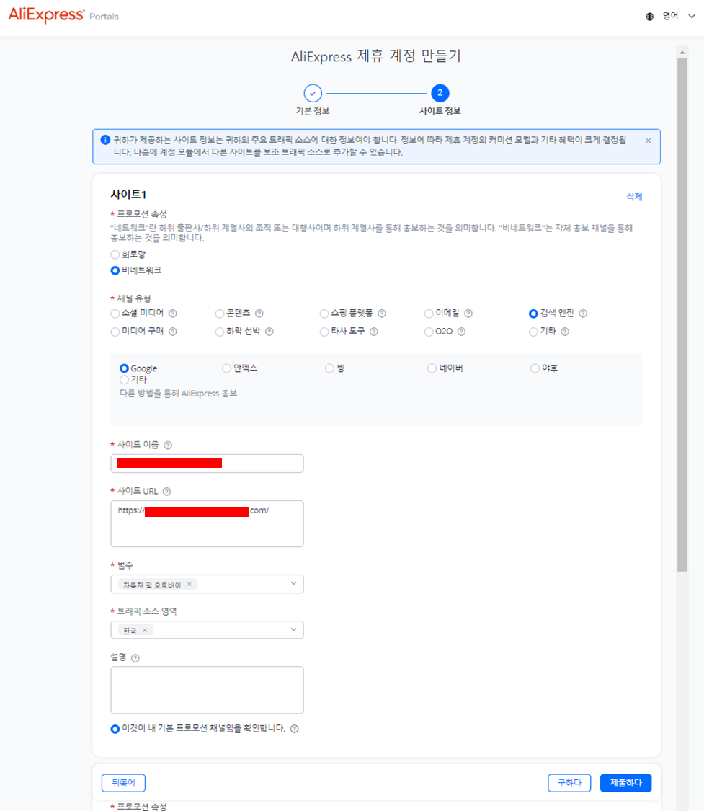Click the 사이트 URL text area
The height and width of the screenshot is (811, 704).
click(x=207, y=523)
